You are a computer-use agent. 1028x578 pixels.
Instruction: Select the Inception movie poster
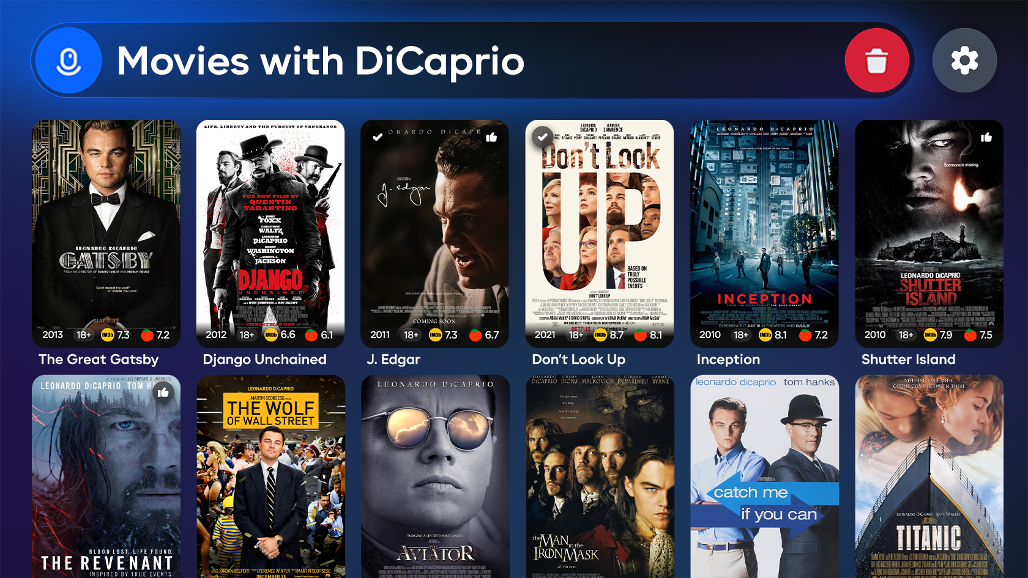(x=764, y=234)
